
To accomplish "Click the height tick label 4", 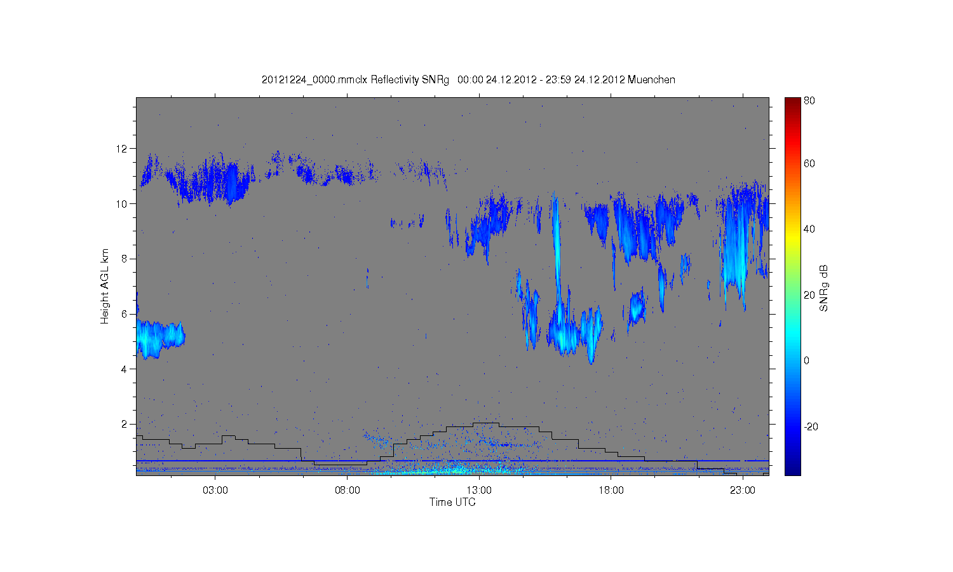I will [125, 369].
